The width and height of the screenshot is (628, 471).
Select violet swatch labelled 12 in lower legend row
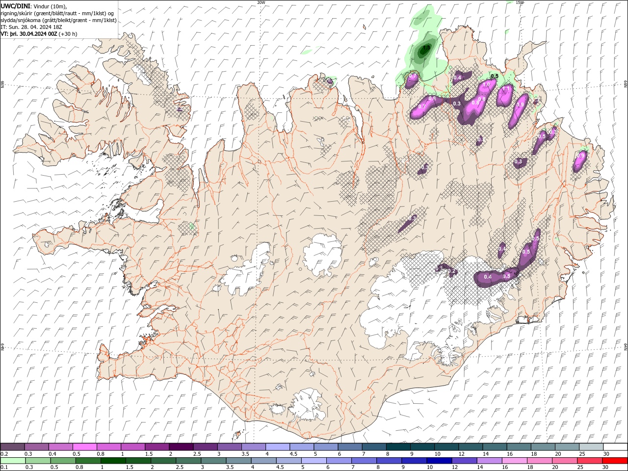pos(464,461)
